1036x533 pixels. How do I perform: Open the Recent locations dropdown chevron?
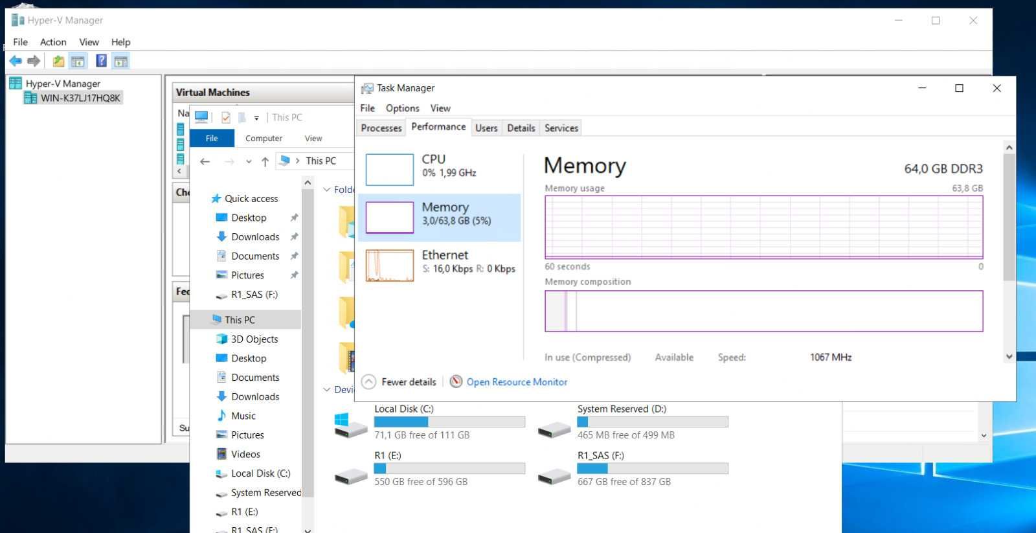coord(249,162)
